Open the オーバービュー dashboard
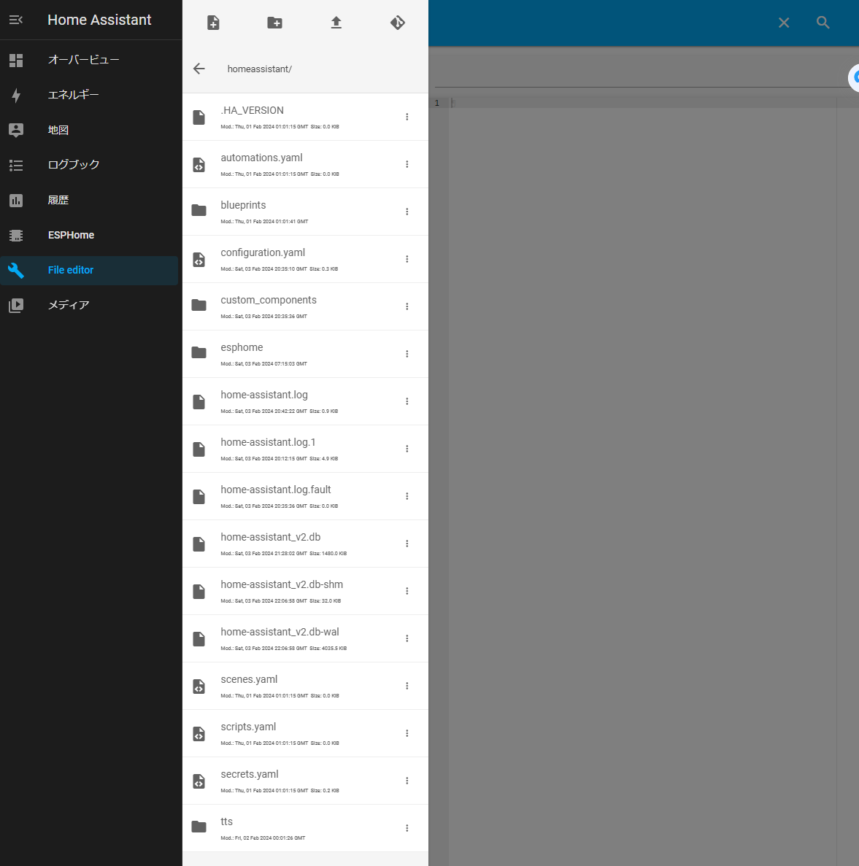This screenshot has height=866, width=859. click(x=89, y=60)
